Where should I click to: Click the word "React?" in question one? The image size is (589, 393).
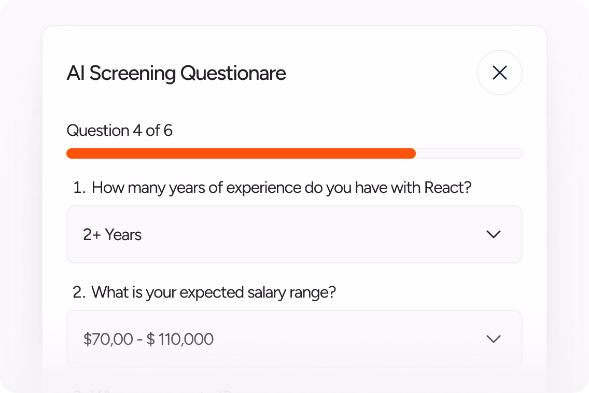(x=448, y=188)
